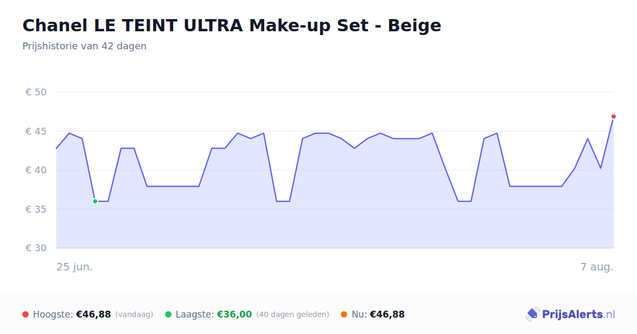Click the € 45 axis label
The height and width of the screenshot is (334, 637).
[x=36, y=131]
